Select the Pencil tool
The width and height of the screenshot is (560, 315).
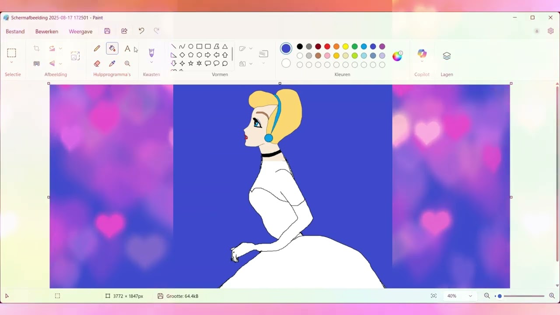coord(97,49)
